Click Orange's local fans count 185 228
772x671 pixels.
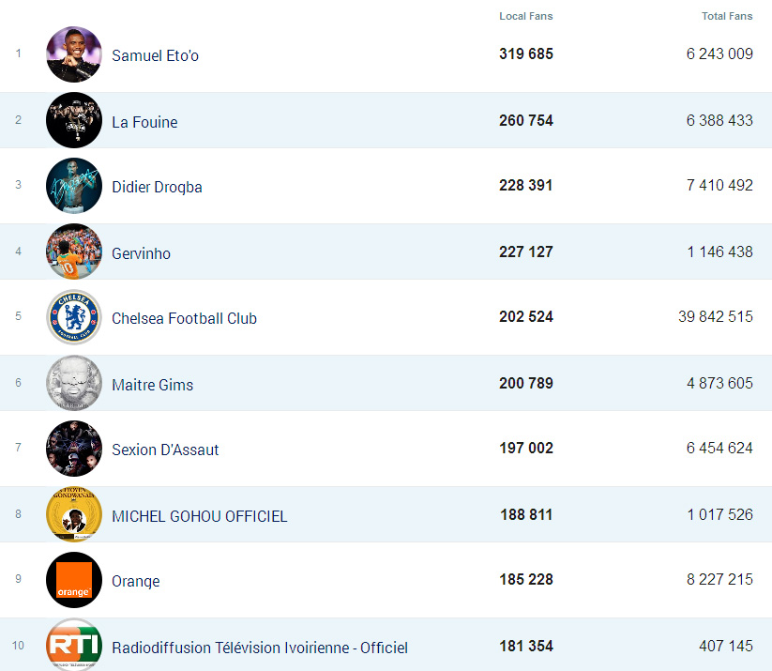[525, 580]
